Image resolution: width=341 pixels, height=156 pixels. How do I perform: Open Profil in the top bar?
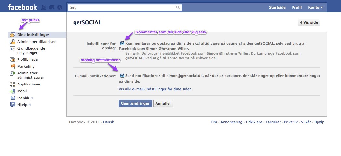(x=297, y=7)
